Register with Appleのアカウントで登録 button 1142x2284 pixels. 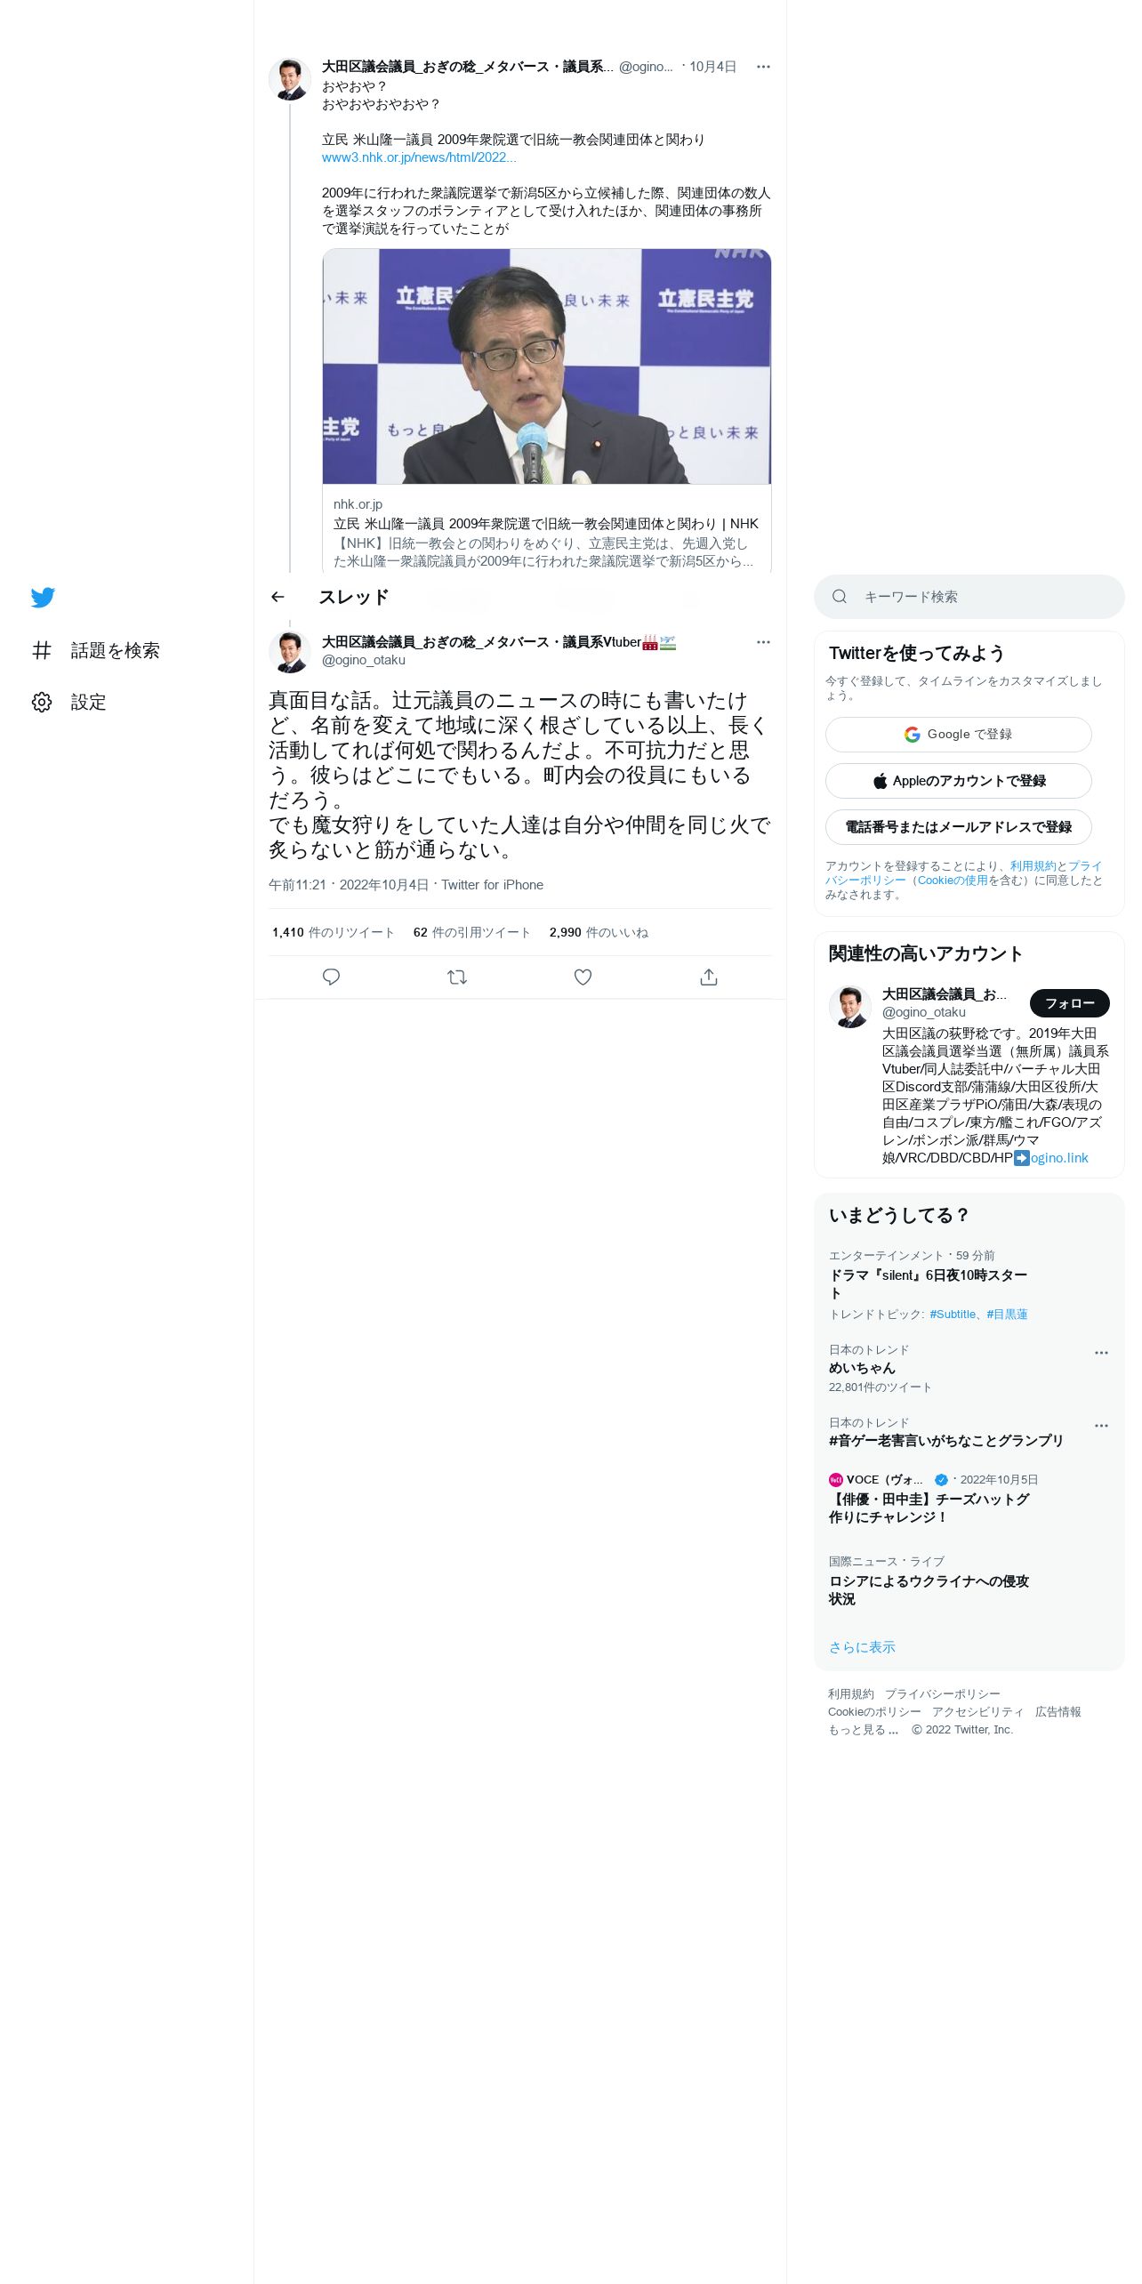coord(959,781)
